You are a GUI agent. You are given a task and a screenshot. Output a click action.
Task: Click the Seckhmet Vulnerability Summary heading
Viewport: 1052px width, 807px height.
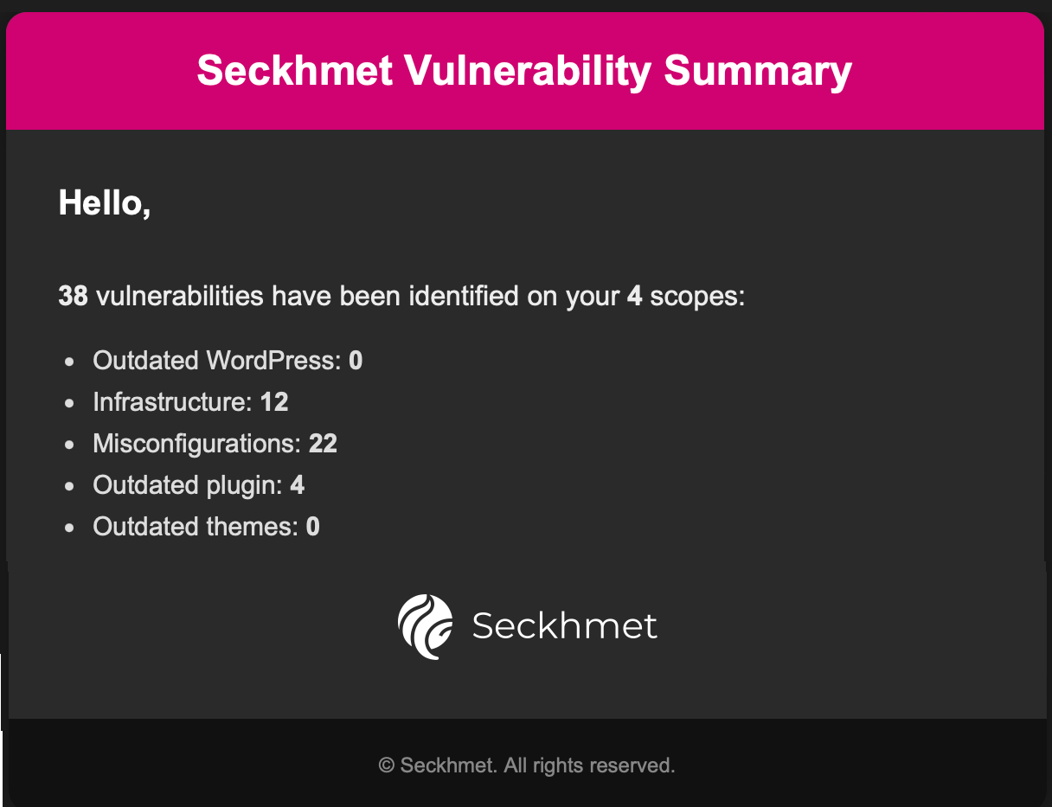click(524, 71)
